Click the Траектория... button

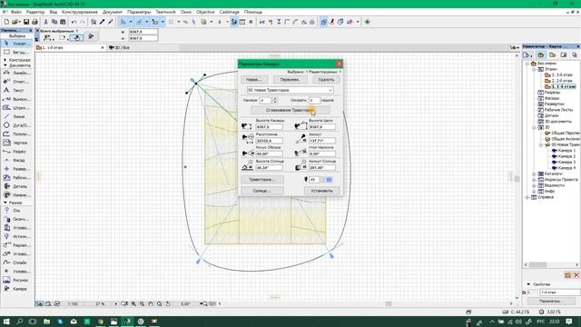(x=262, y=180)
